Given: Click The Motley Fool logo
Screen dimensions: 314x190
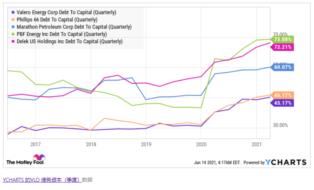Looking at the screenshot, I should click(26, 160).
